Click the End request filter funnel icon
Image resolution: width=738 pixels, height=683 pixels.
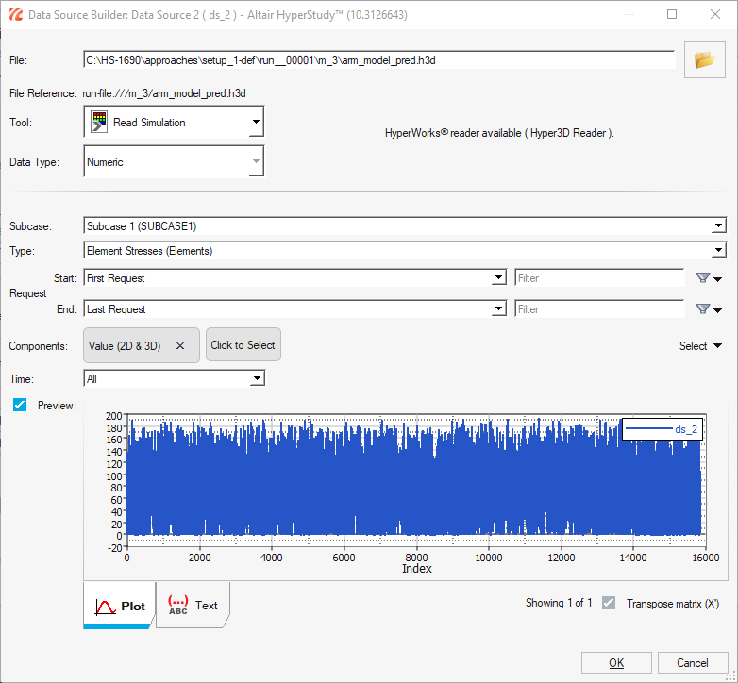702,309
